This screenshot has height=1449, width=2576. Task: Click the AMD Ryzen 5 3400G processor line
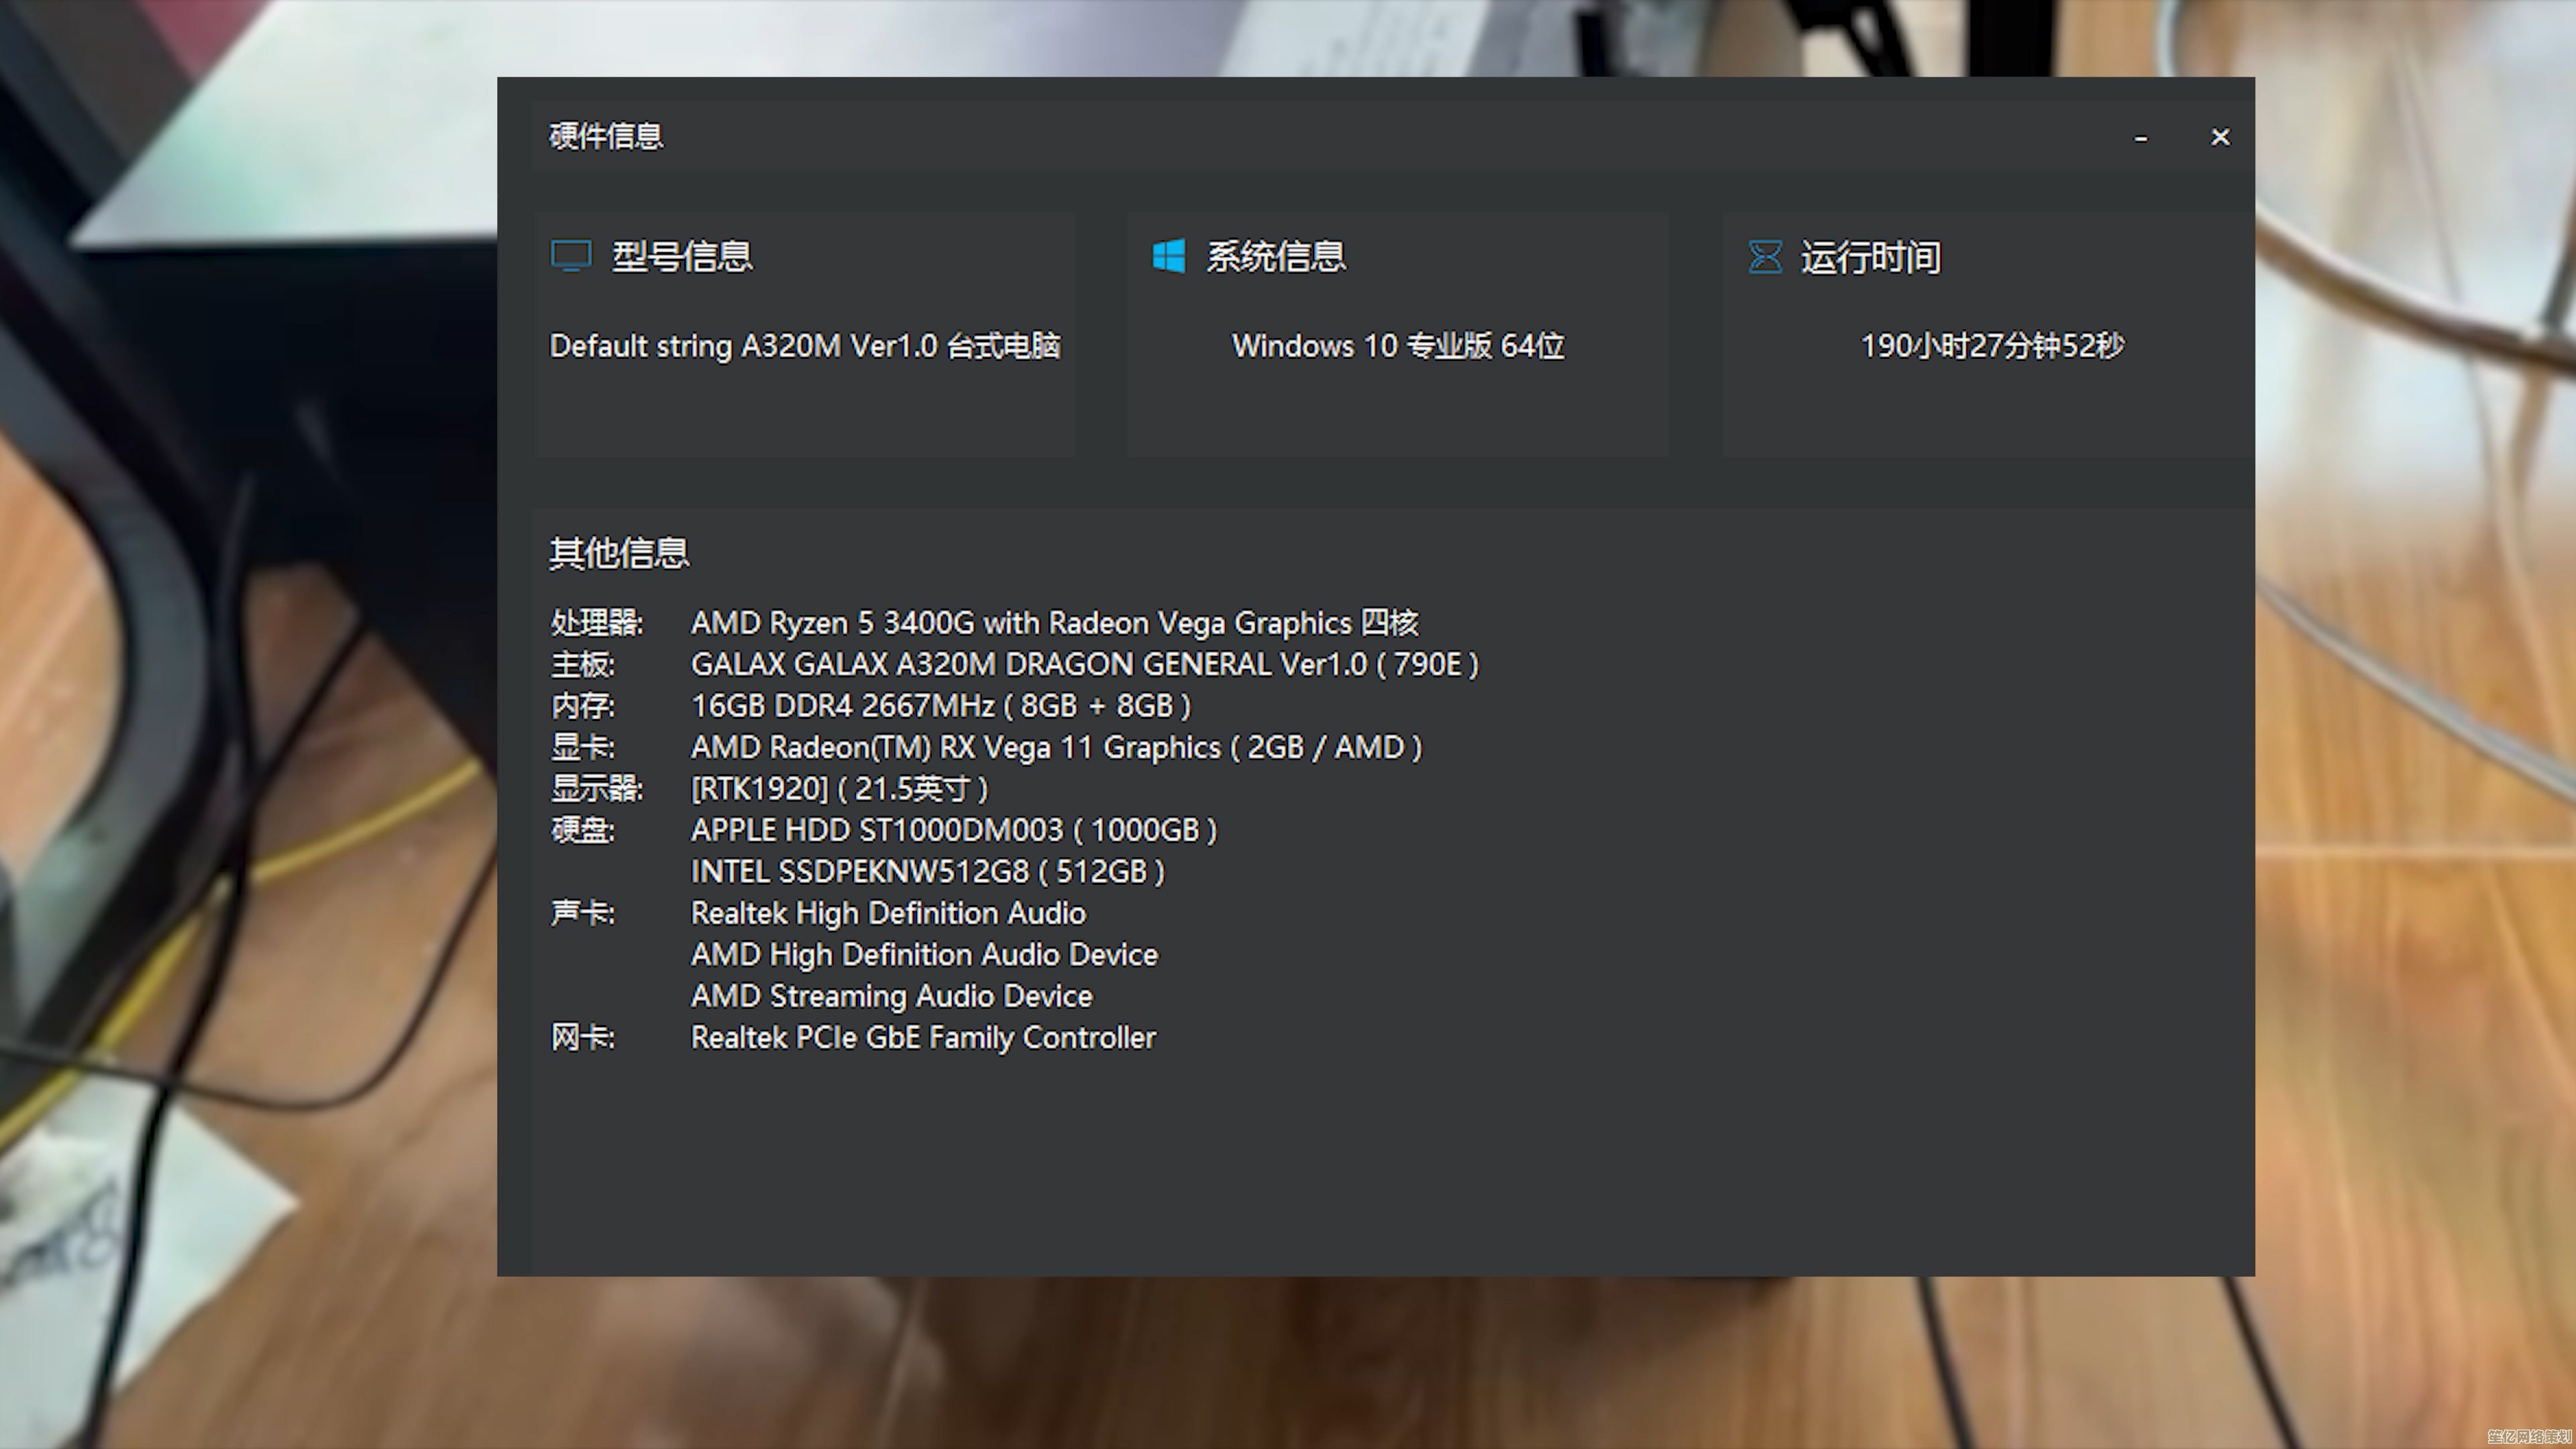pyautogui.click(x=1054, y=623)
